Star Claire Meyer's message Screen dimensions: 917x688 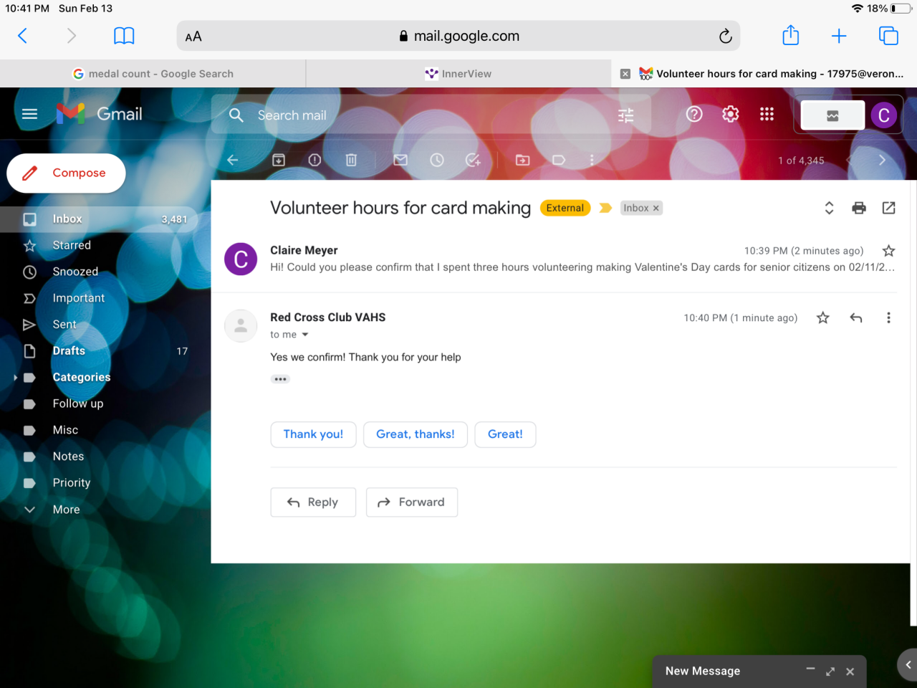pos(889,250)
